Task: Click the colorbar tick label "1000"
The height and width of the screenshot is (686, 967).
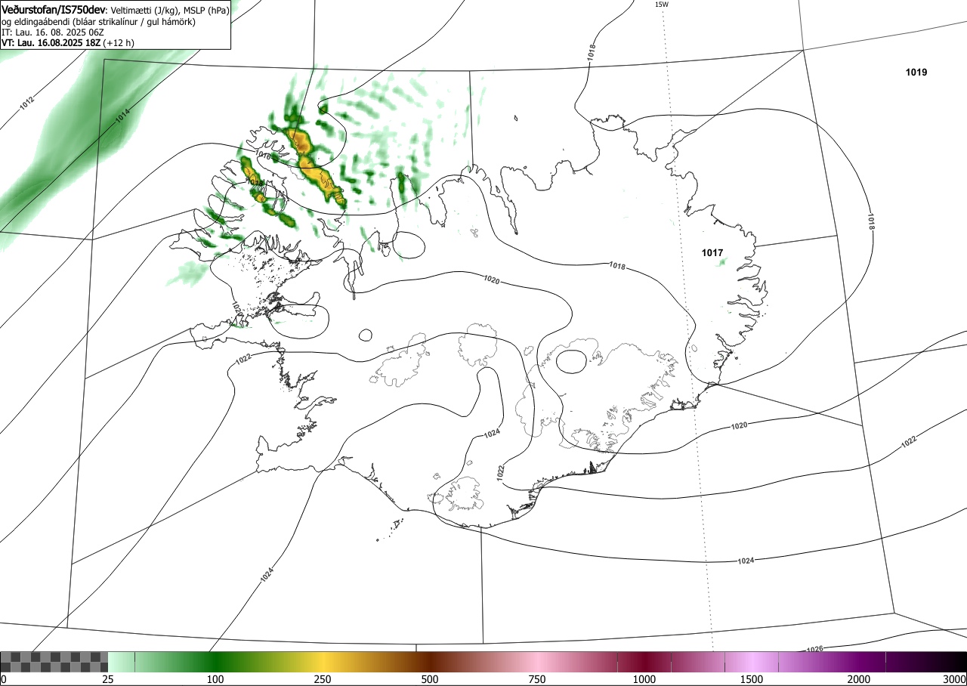Action: (x=644, y=679)
